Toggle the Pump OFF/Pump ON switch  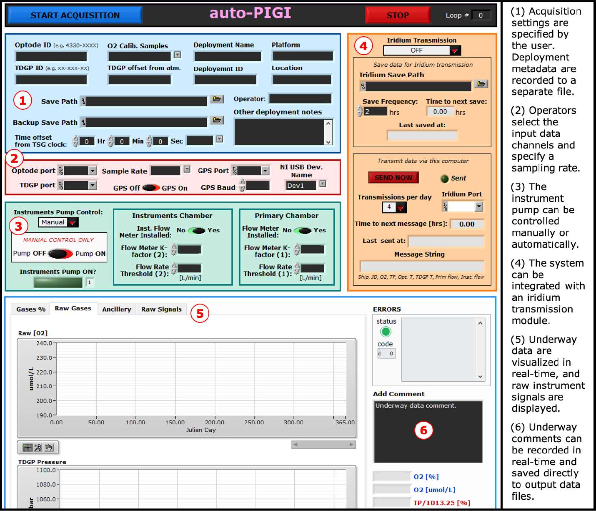[x=60, y=254]
